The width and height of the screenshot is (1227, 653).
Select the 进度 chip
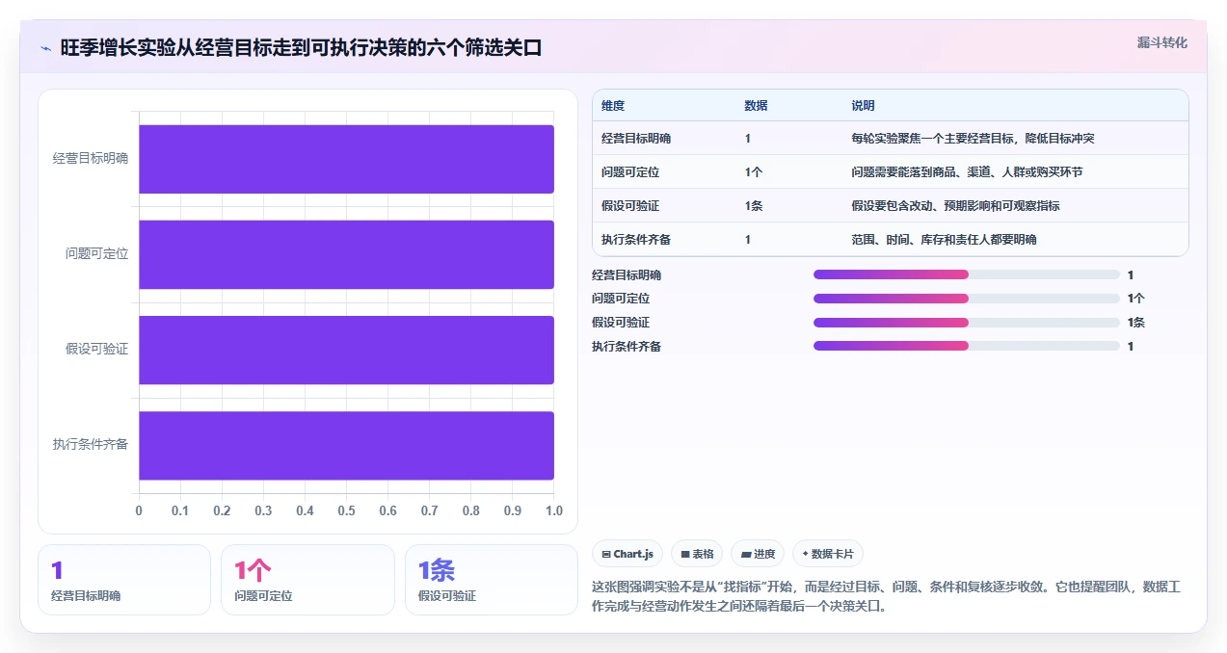[x=758, y=554]
